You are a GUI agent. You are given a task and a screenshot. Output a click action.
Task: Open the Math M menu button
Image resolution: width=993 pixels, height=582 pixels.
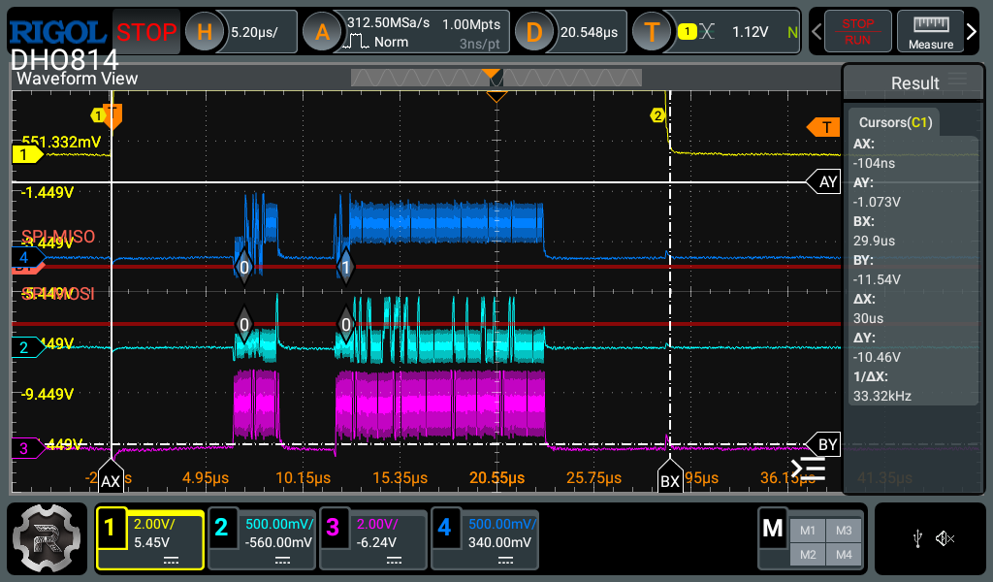pos(773,529)
